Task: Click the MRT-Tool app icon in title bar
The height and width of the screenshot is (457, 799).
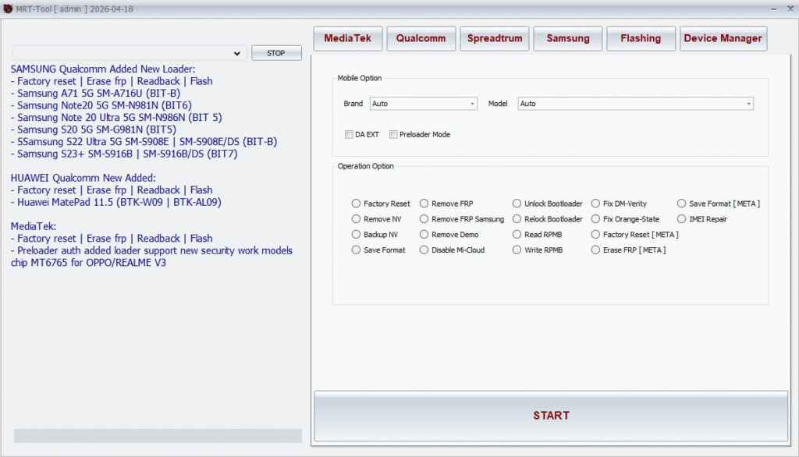Action: (9, 8)
